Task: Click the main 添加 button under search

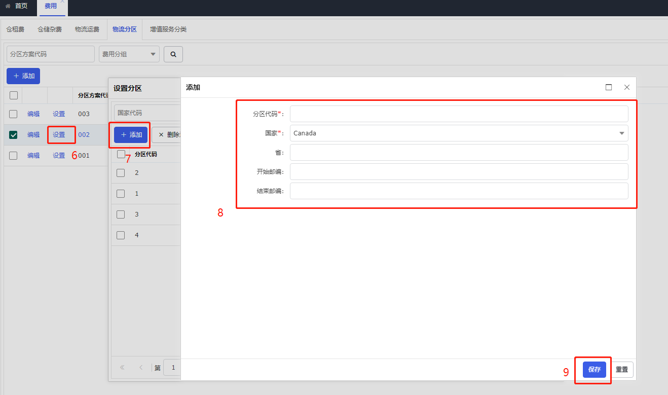Action: (x=23, y=76)
